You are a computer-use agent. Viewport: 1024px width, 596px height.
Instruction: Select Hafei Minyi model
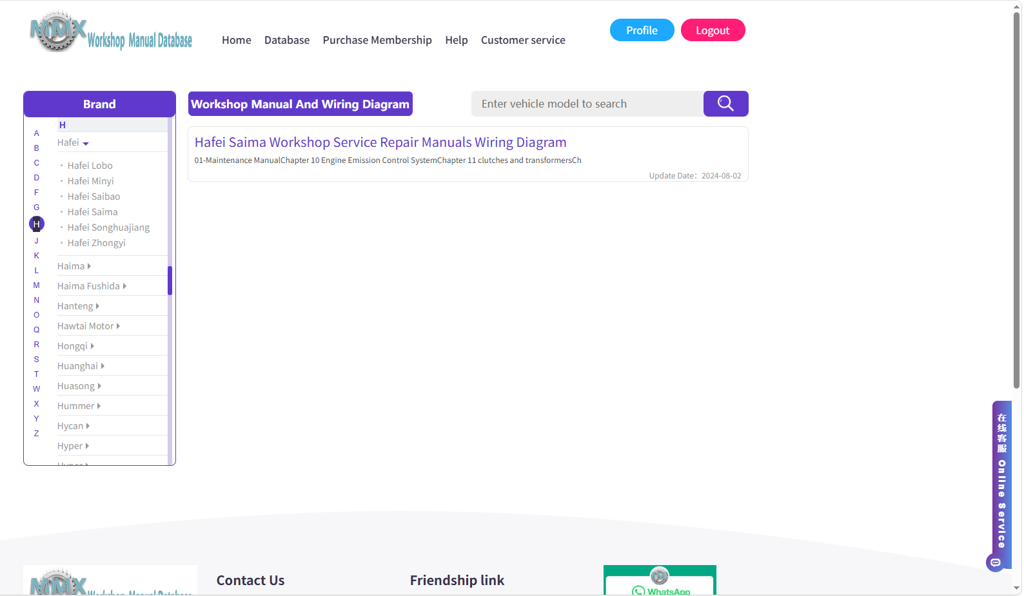pyautogui.click(x=90, y=181)
